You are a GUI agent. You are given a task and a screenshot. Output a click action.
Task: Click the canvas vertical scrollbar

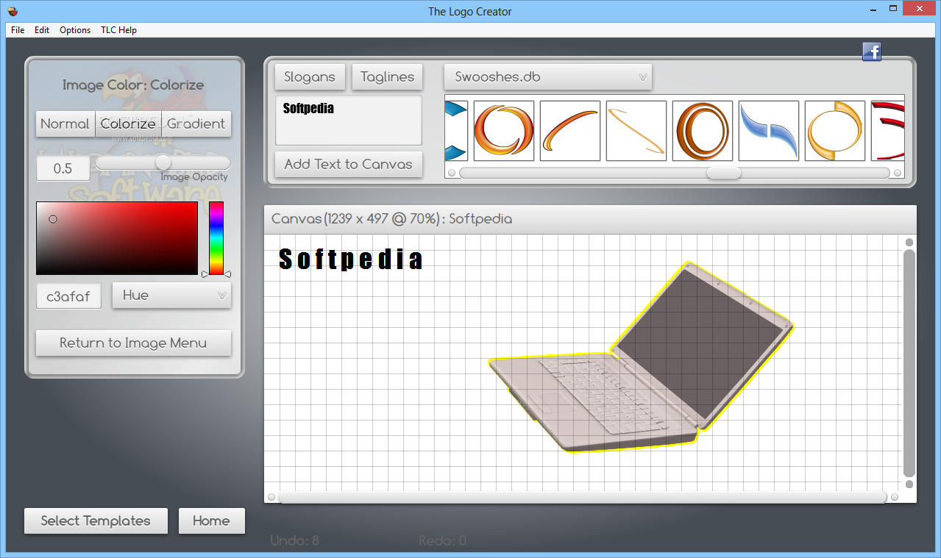pos(909,363)
